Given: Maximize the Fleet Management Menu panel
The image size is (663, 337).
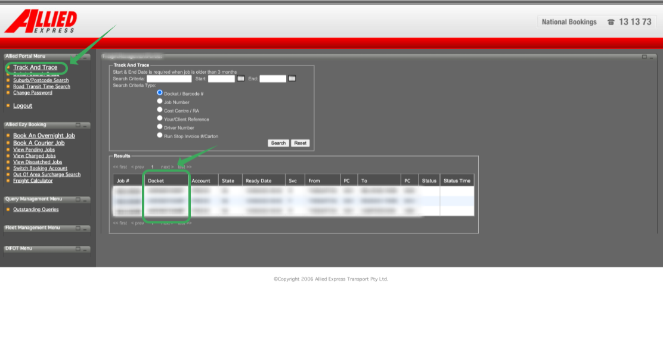Looking at the screenshot, I should (x=78, y=228).
